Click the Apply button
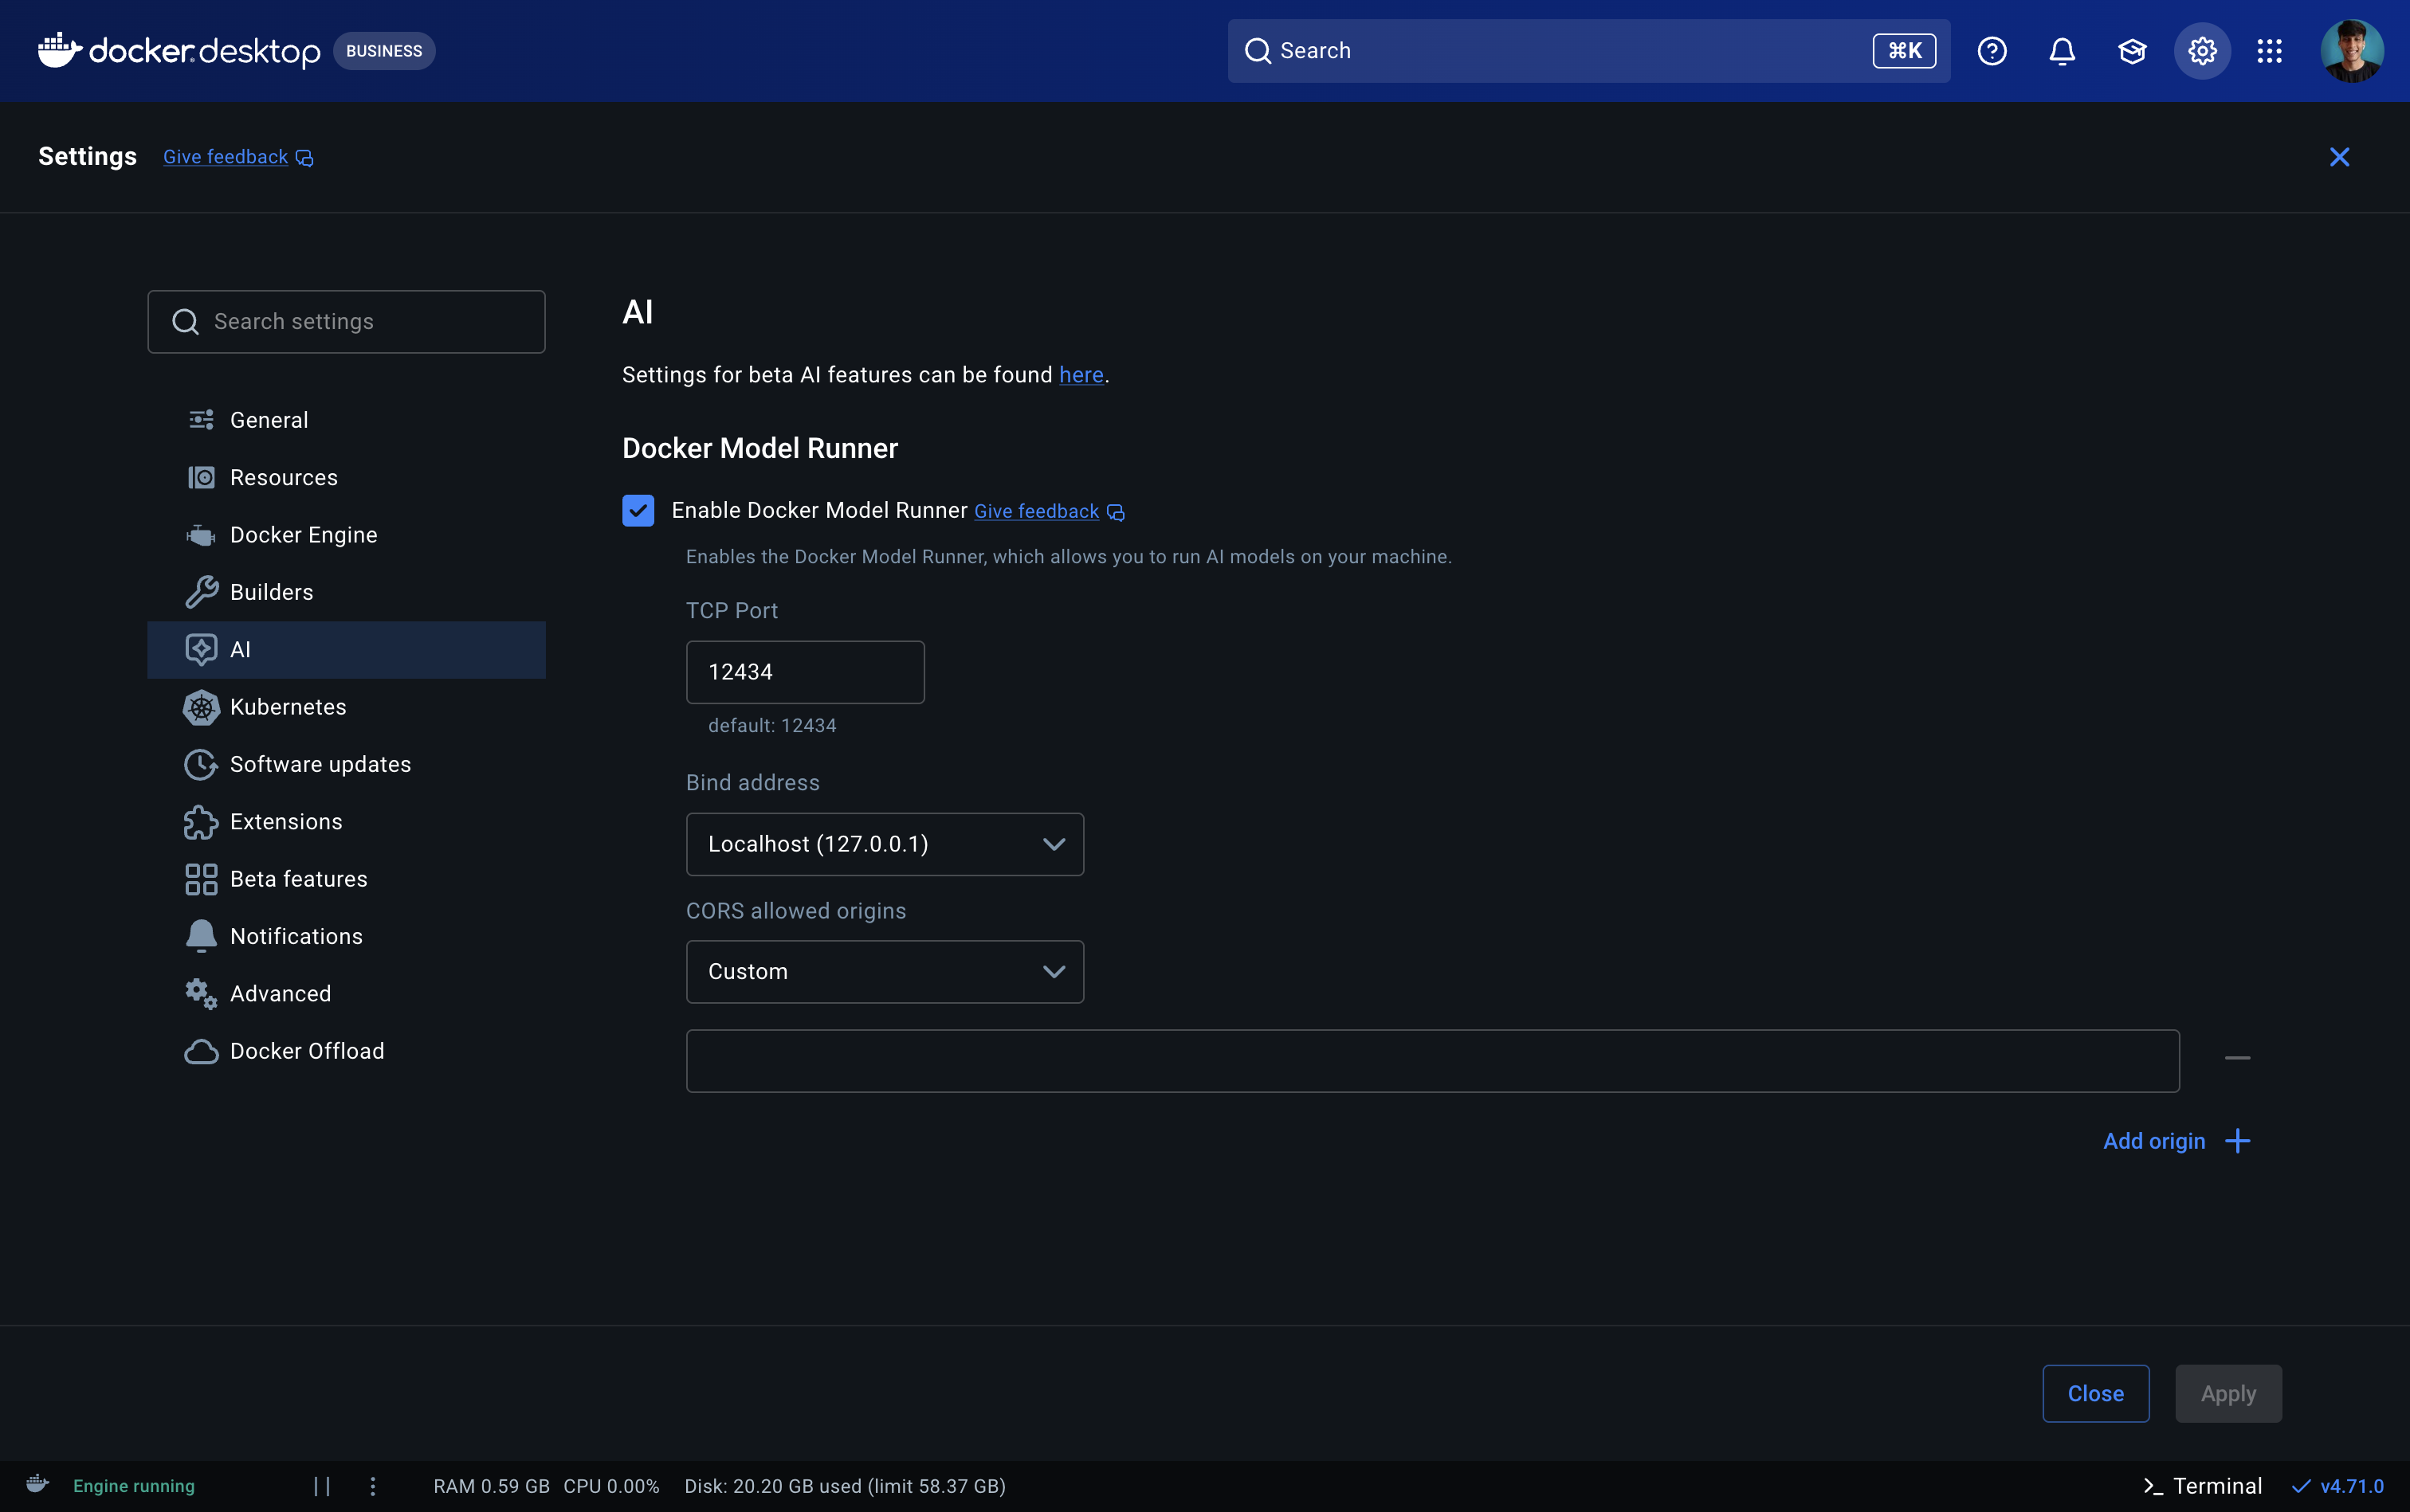2410x1512 pixels. point(2228,1394)
